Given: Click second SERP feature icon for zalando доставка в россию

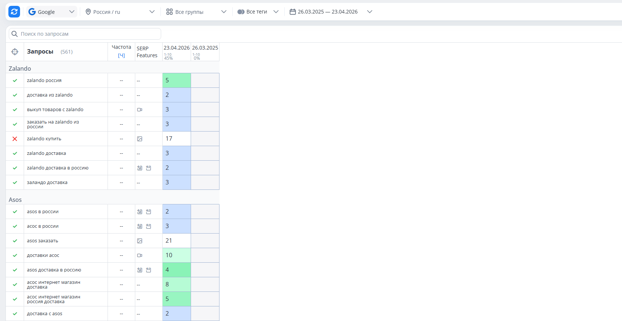Looking at the screenshot, I should 148,168.
